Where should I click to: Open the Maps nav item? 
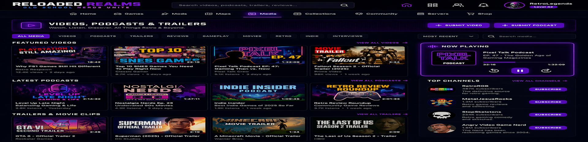218,14
